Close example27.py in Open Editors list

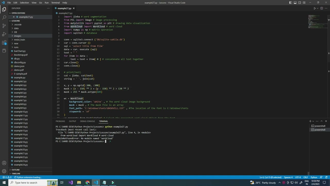[14, 17]
